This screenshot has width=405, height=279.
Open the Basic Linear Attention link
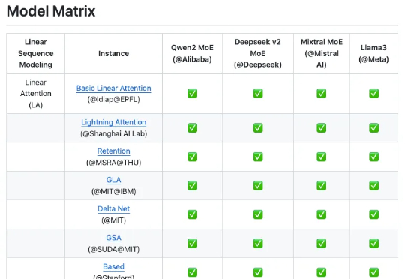(114, 88)
